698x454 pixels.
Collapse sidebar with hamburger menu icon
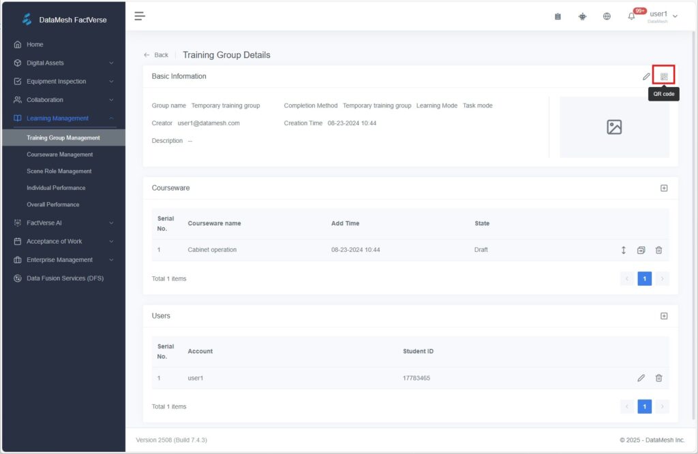(x=140, y=16)
